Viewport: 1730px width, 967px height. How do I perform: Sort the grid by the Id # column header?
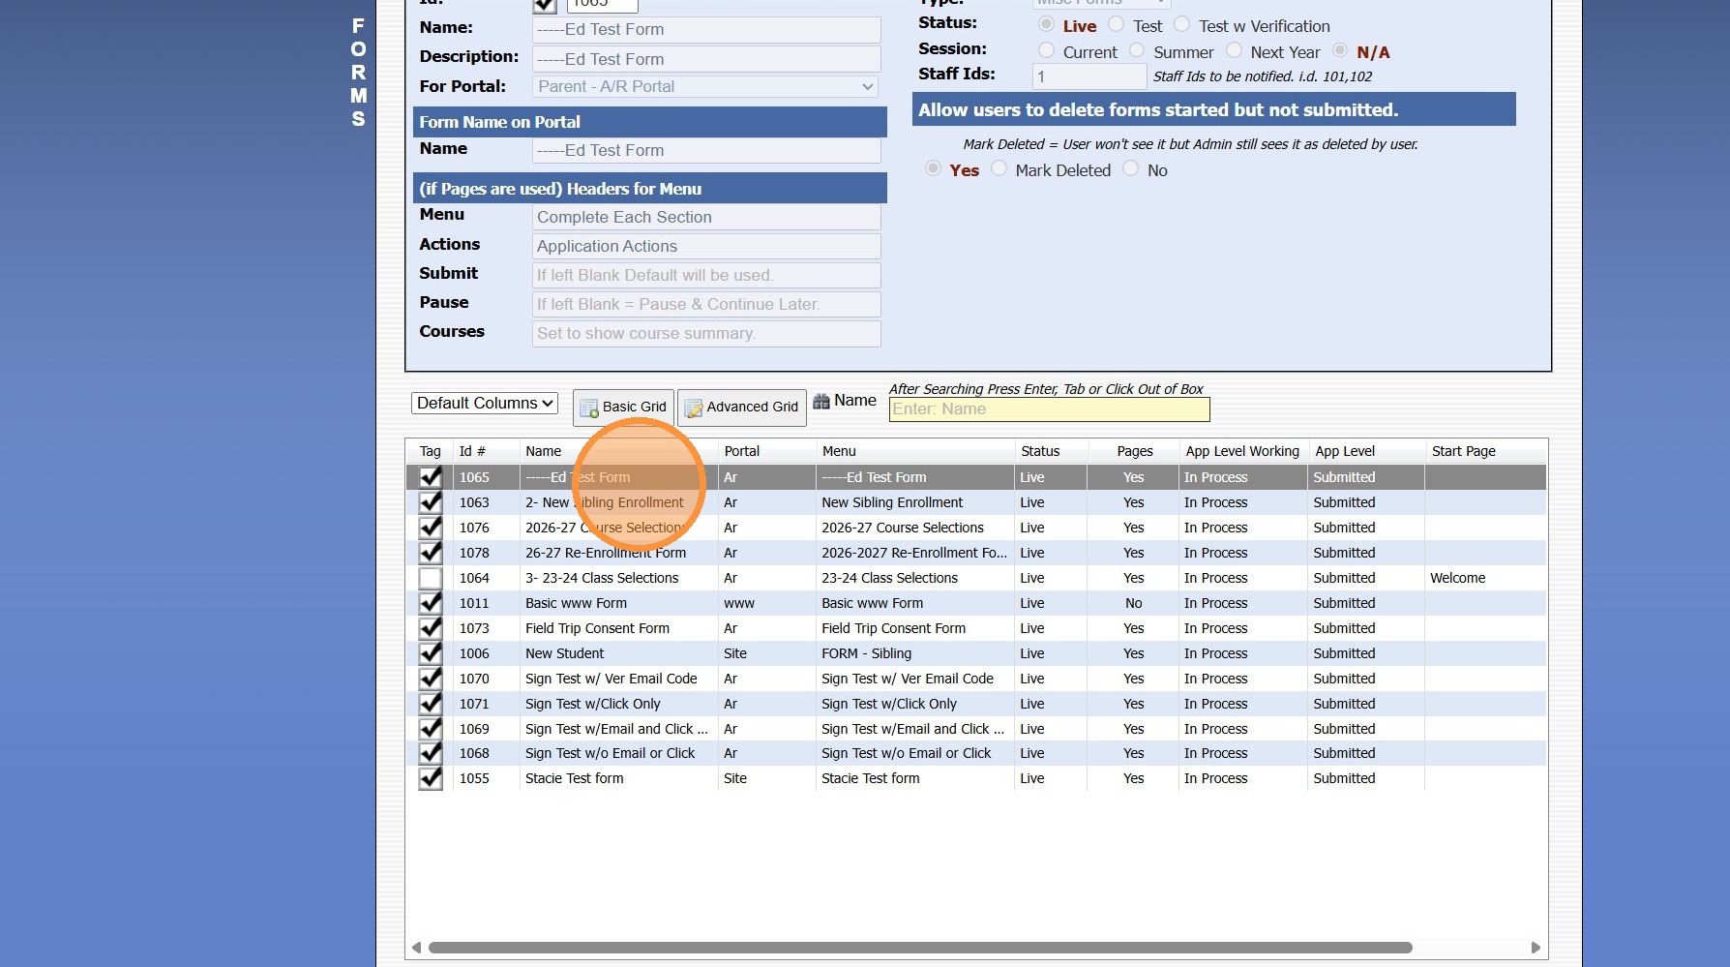pos(472,451)
